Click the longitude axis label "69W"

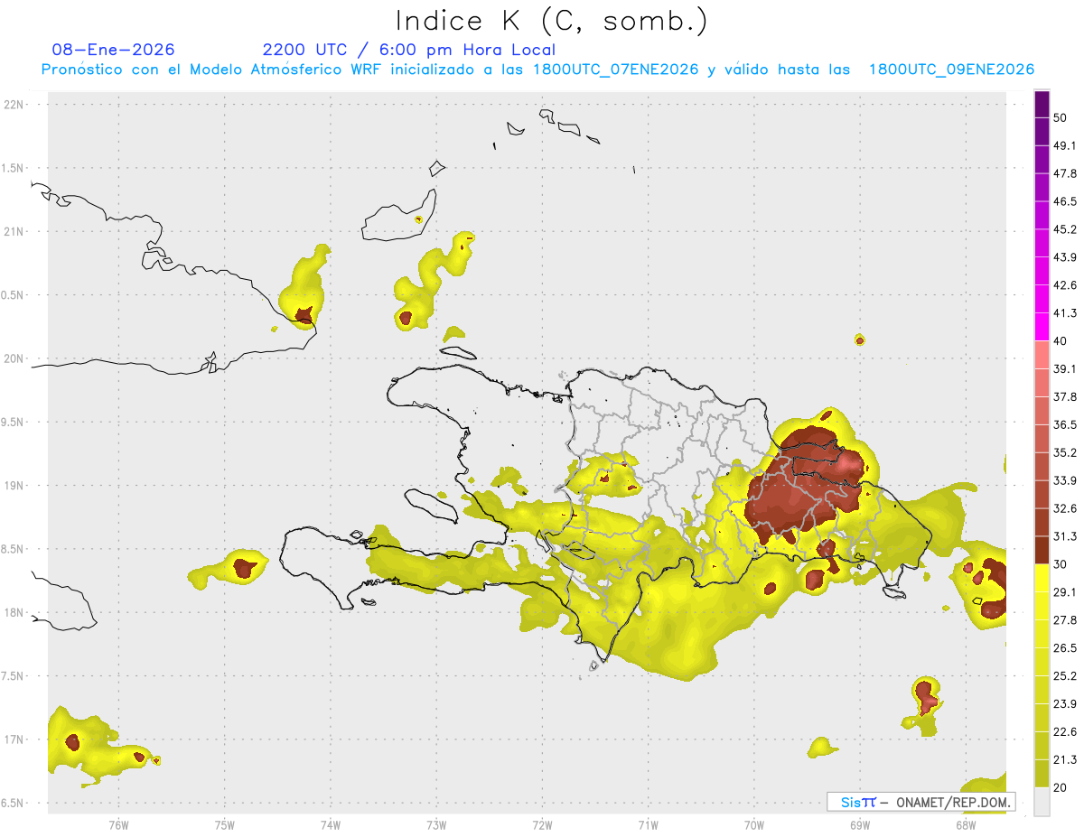860,823
